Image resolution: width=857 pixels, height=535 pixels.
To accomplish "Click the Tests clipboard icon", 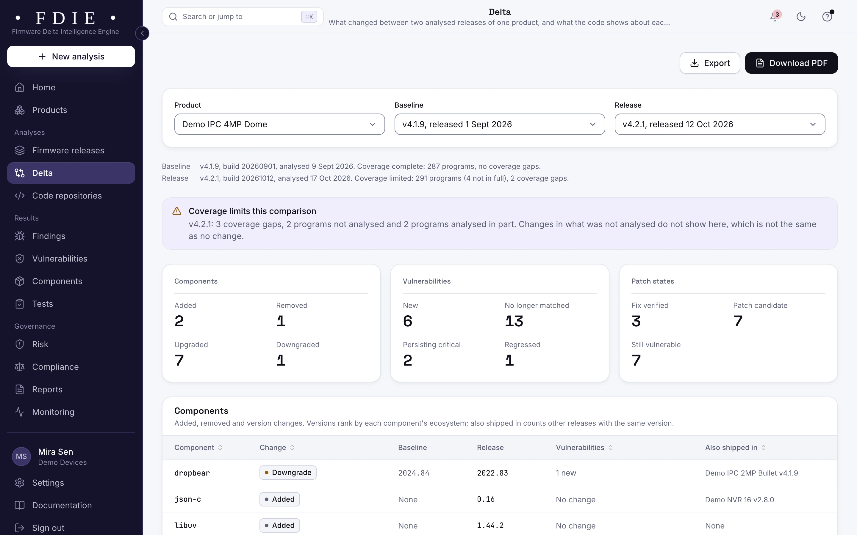I will [x=20, y=304].
